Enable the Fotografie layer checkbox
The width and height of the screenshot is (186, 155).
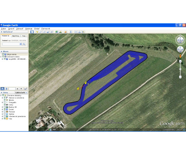point(5,102)
